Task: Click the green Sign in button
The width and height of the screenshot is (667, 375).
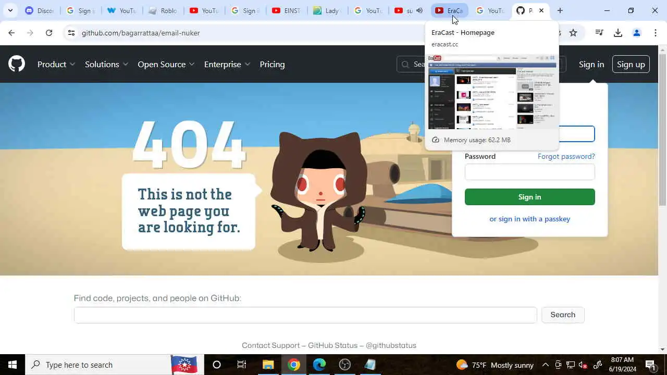Action: [x=529, y=197]
